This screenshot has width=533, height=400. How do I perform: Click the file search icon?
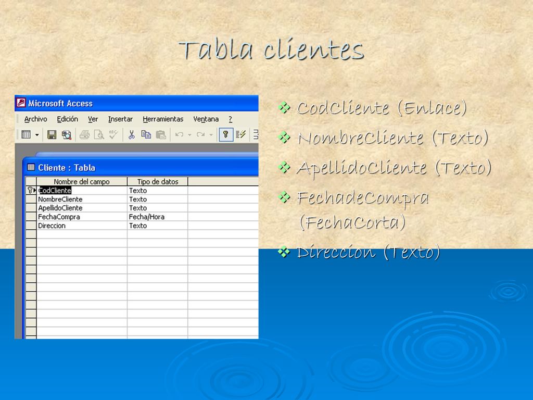(x=67, y=135)
